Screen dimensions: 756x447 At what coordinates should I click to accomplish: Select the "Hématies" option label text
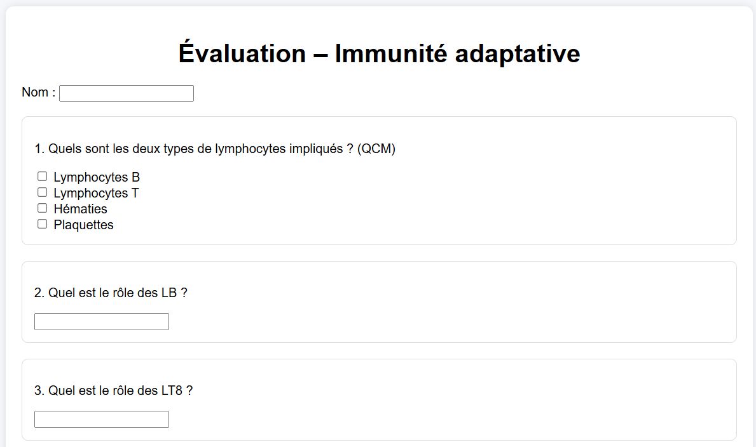(x=80, y=209)
